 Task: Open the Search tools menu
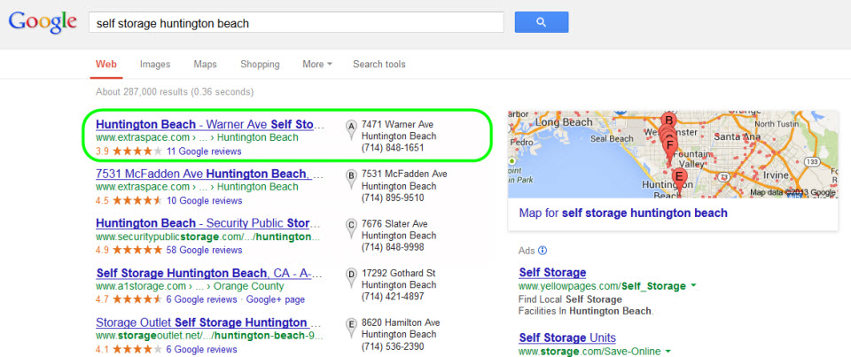379,65
